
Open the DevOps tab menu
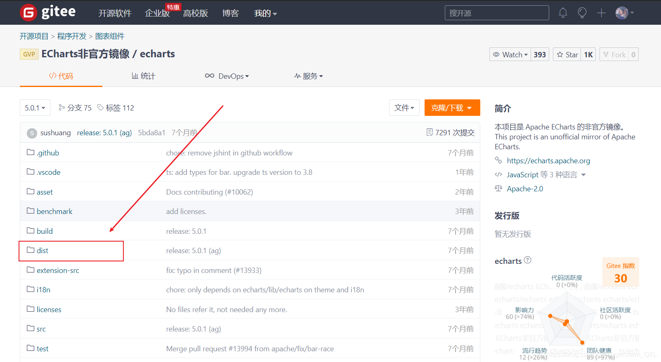pyautogui.click(x=227, y=76)
